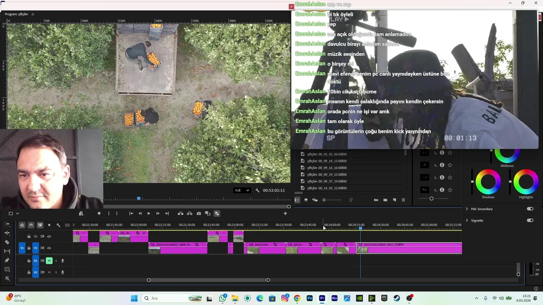Click the Shadows color wheel
This screenshot has width=543, height=305.
point(488,182)
